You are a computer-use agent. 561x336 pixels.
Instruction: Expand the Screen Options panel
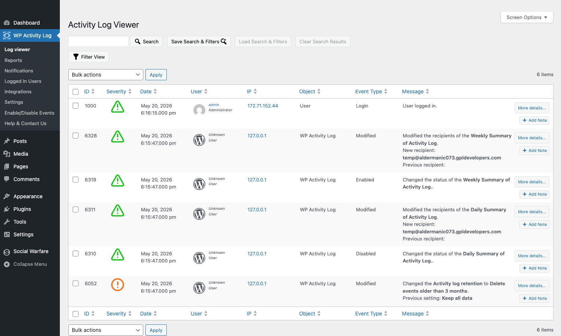(527, 17)
